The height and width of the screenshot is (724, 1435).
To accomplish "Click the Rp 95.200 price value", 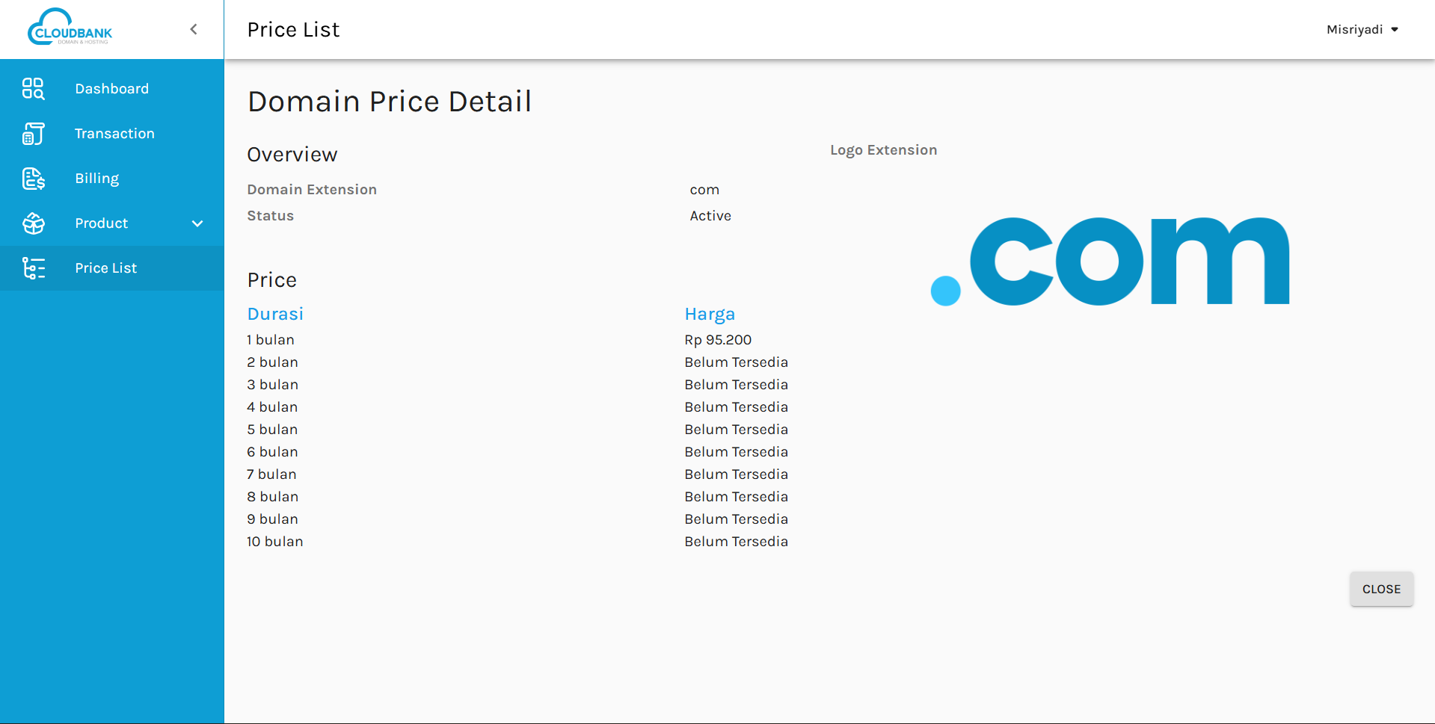I will tap(718, 340).
